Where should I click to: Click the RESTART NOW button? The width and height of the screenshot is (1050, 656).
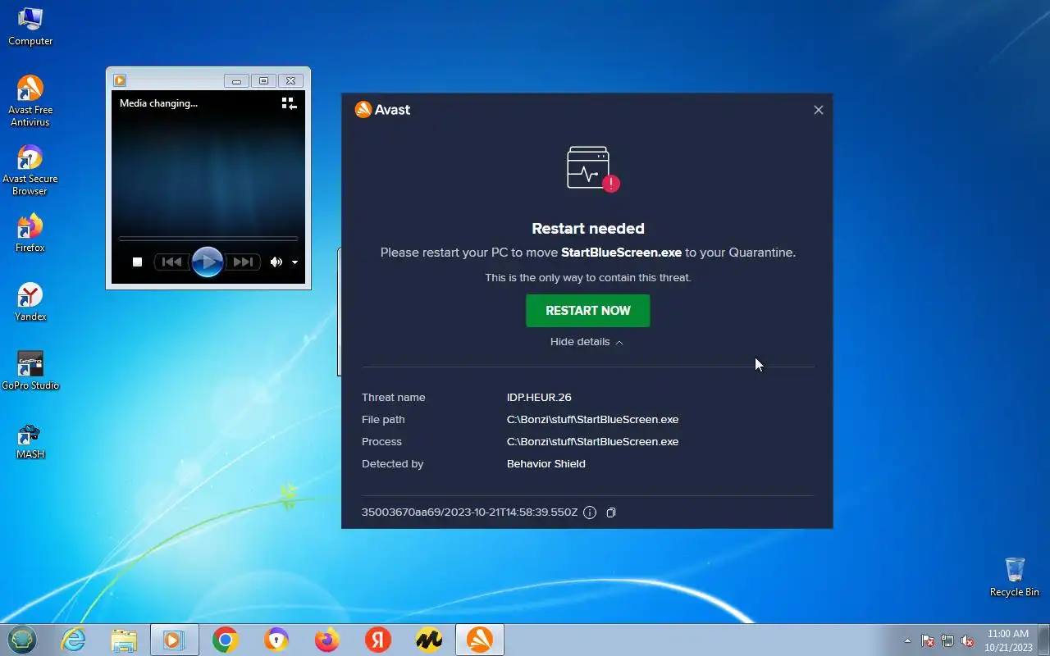(587, 311)
